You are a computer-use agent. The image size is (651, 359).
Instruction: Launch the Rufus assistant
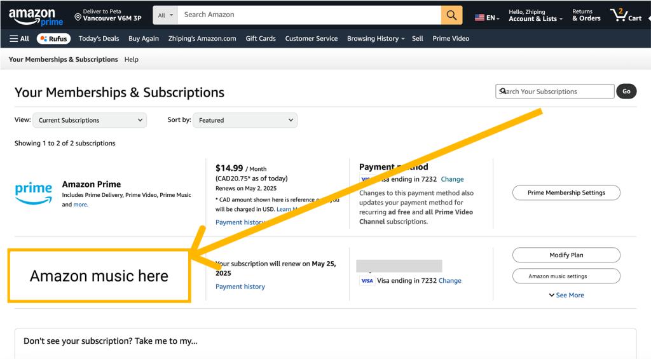click(53, 39)
